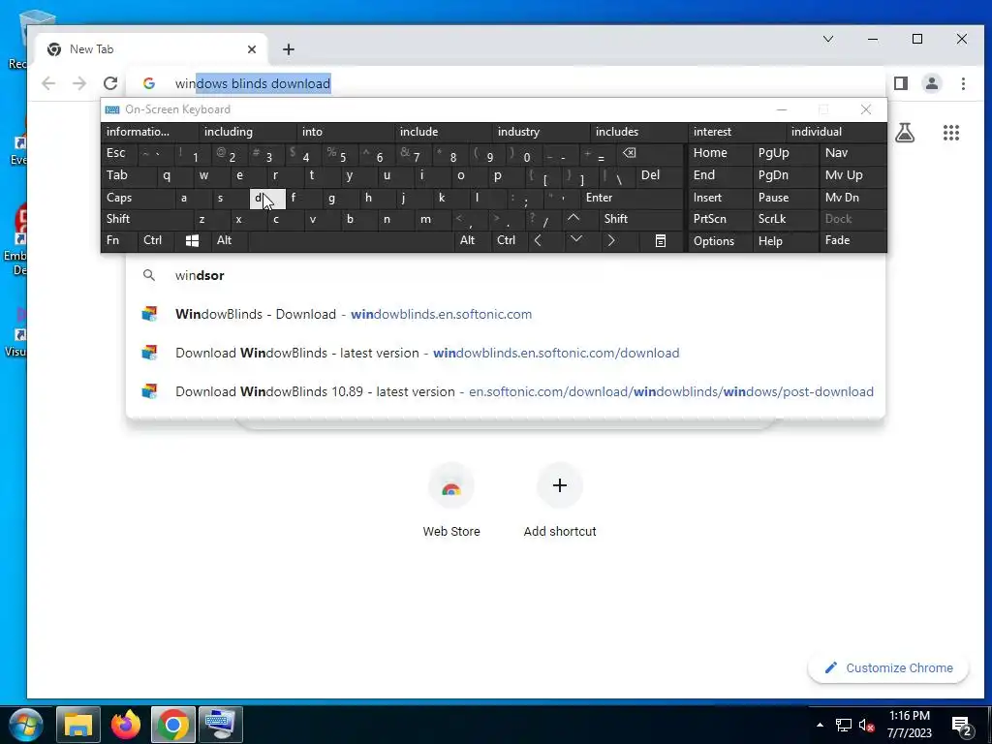This screenshot has width=992, height=744.
Task: Toggle the right Shift key
Action: click(x=640, y=219)
